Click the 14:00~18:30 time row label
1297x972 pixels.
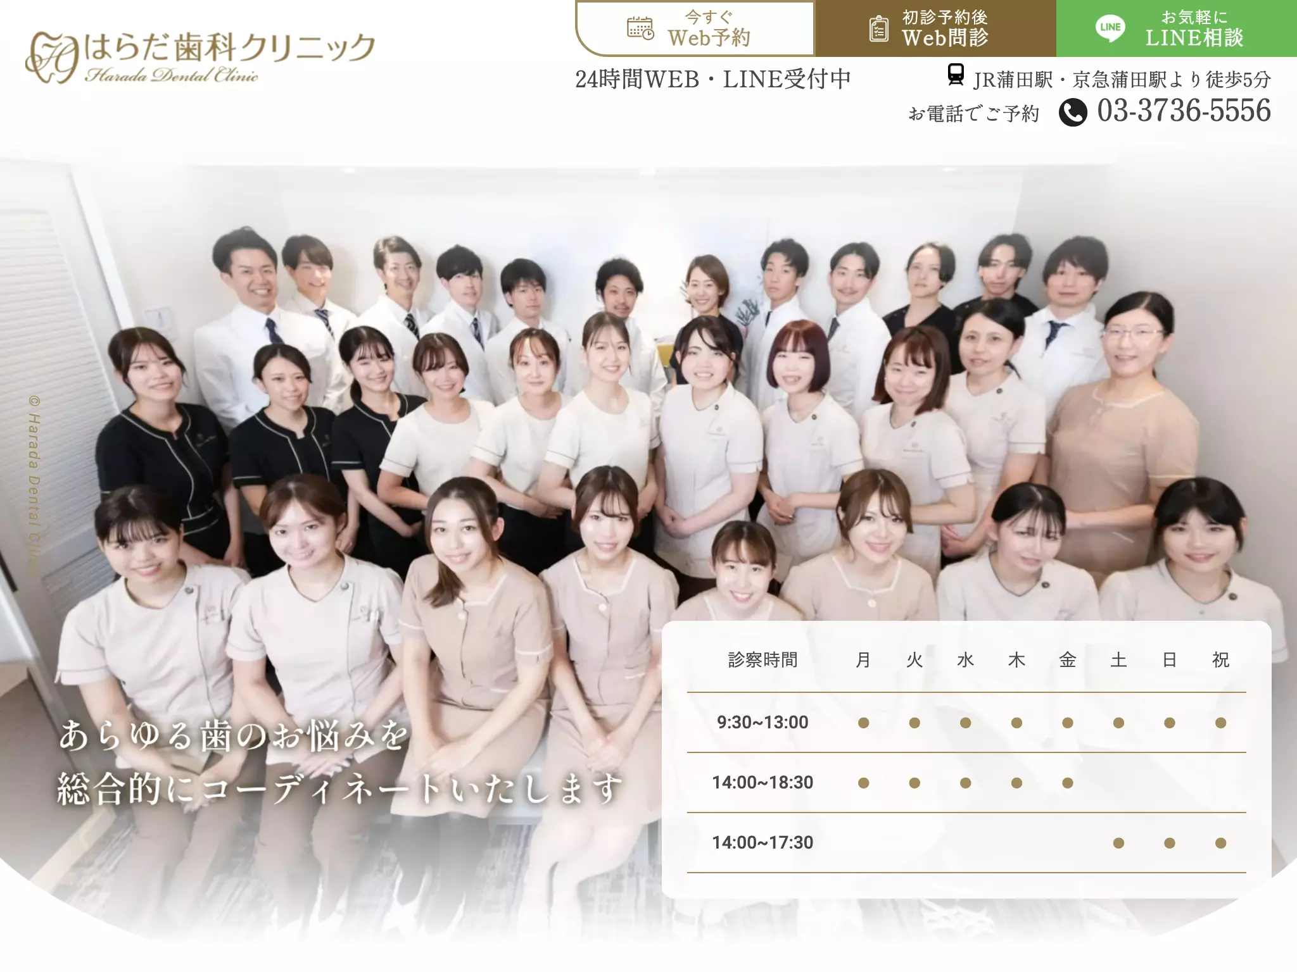coord(762,783)
